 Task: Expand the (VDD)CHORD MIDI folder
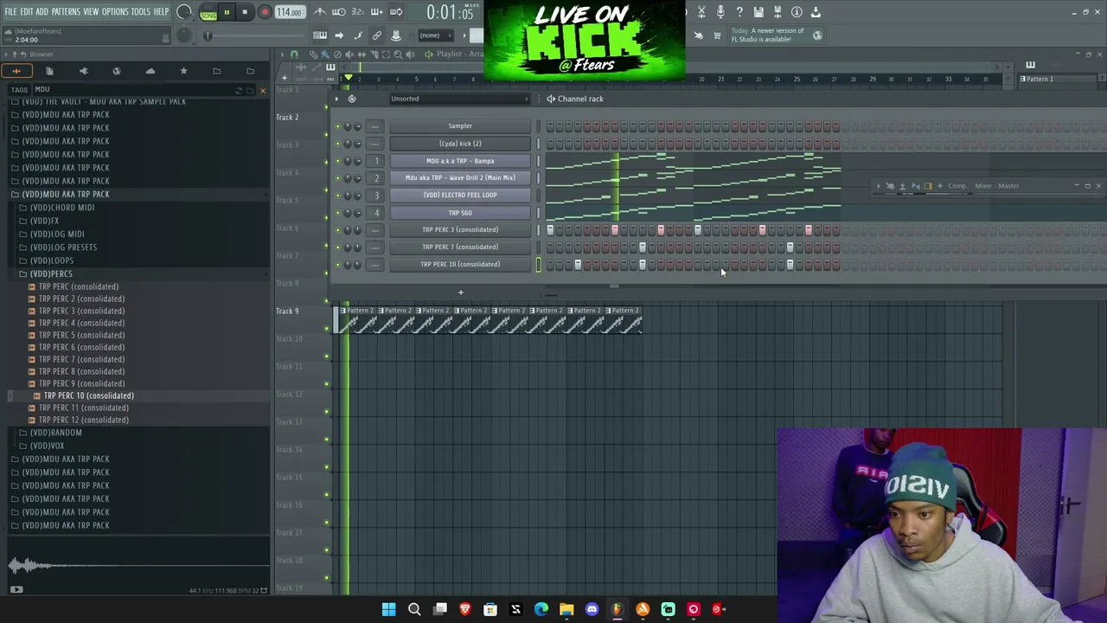point(61,208)
